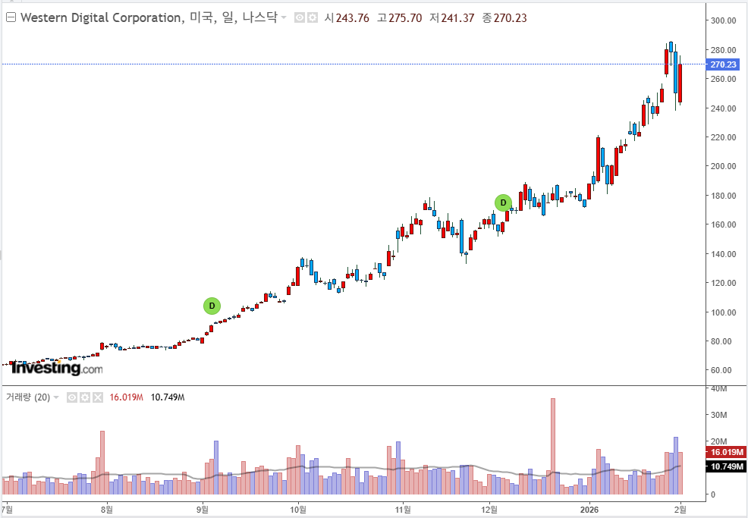748x518 pixels.
Task: Toggle visibility eye for 거래량 indicator
Action: pyautogui.click(x=72, y=397)
